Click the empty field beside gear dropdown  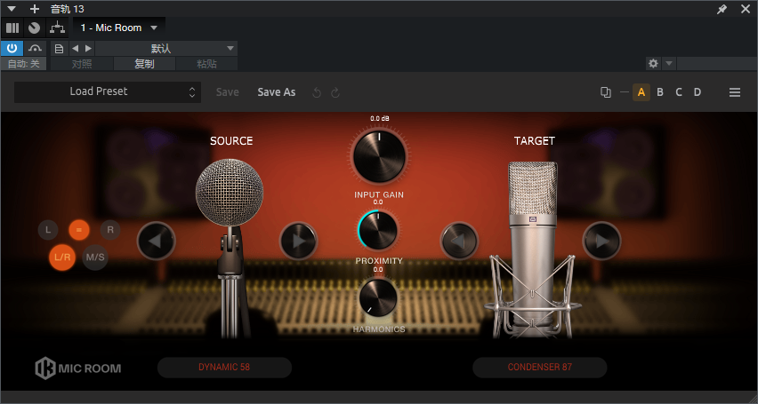716,63
